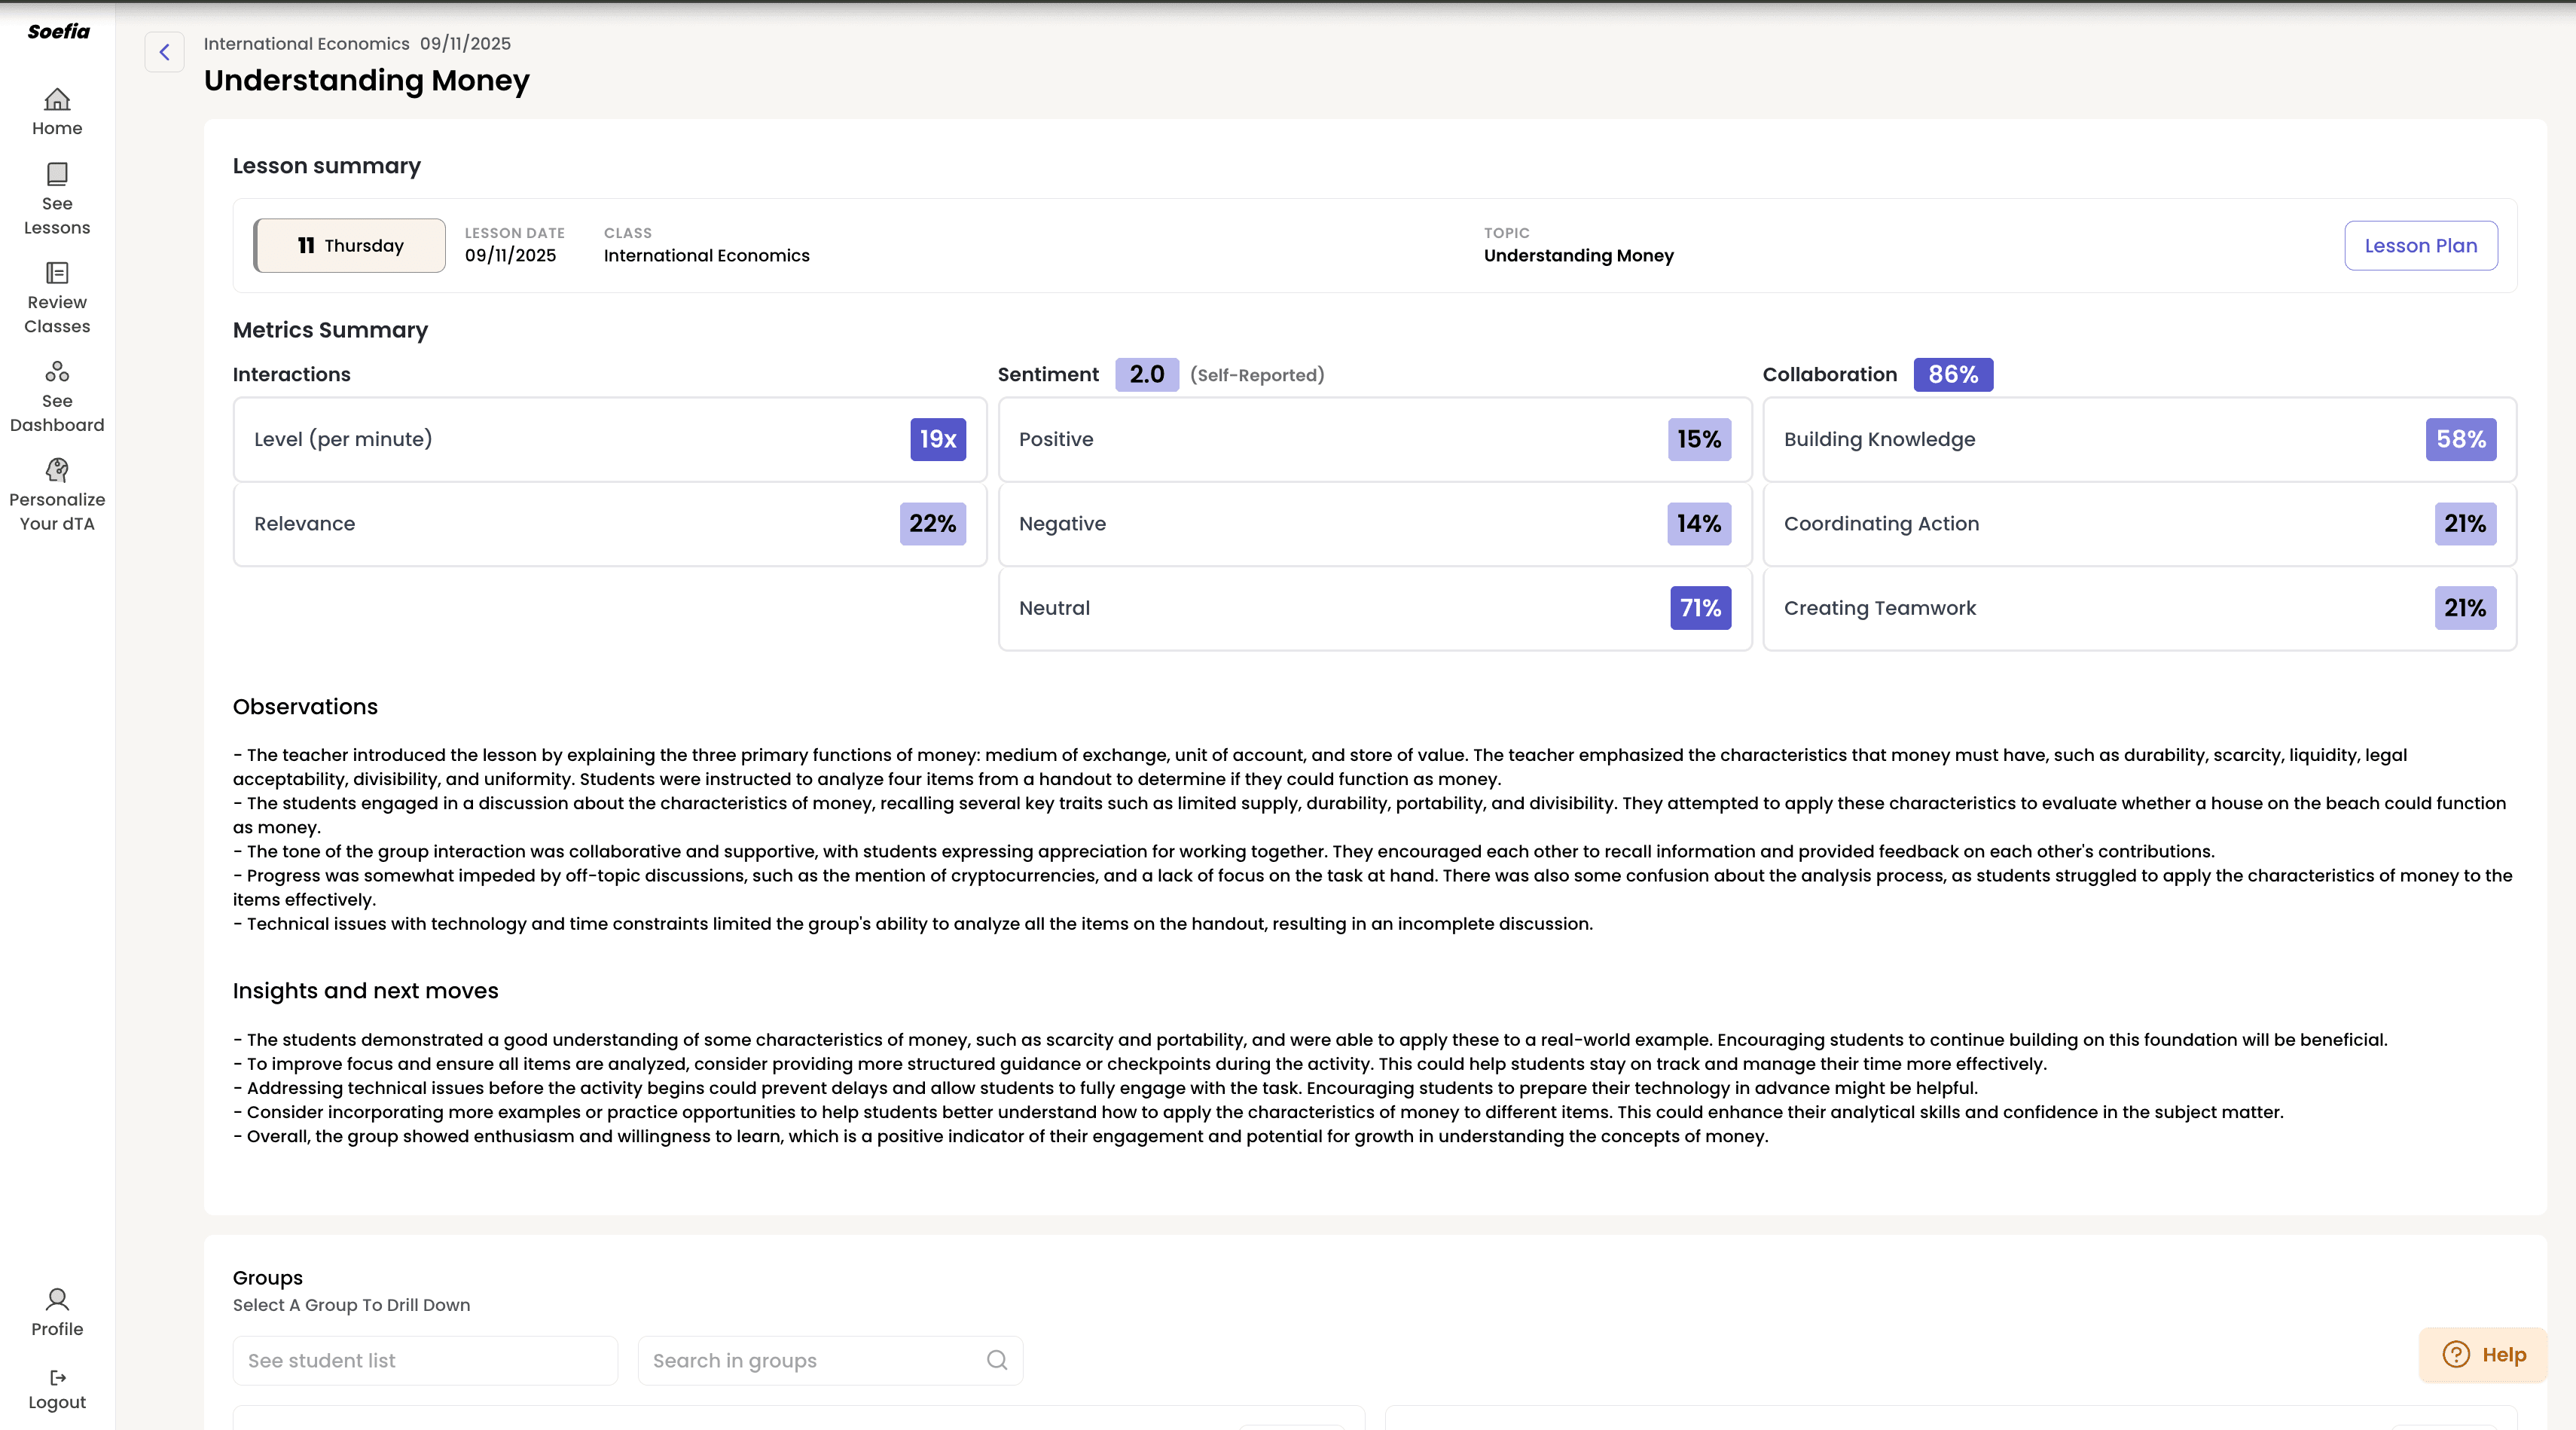Viewport: 2576px width, 1430px height.
Task: Select the 11 Thursday date chip
Action: [x=349, y=246]
